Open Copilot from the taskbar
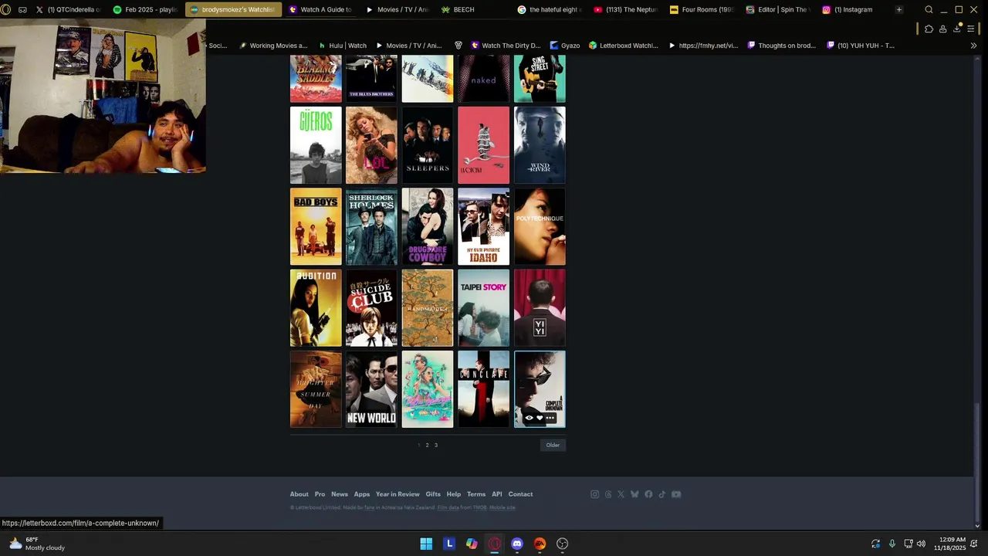 472,544
